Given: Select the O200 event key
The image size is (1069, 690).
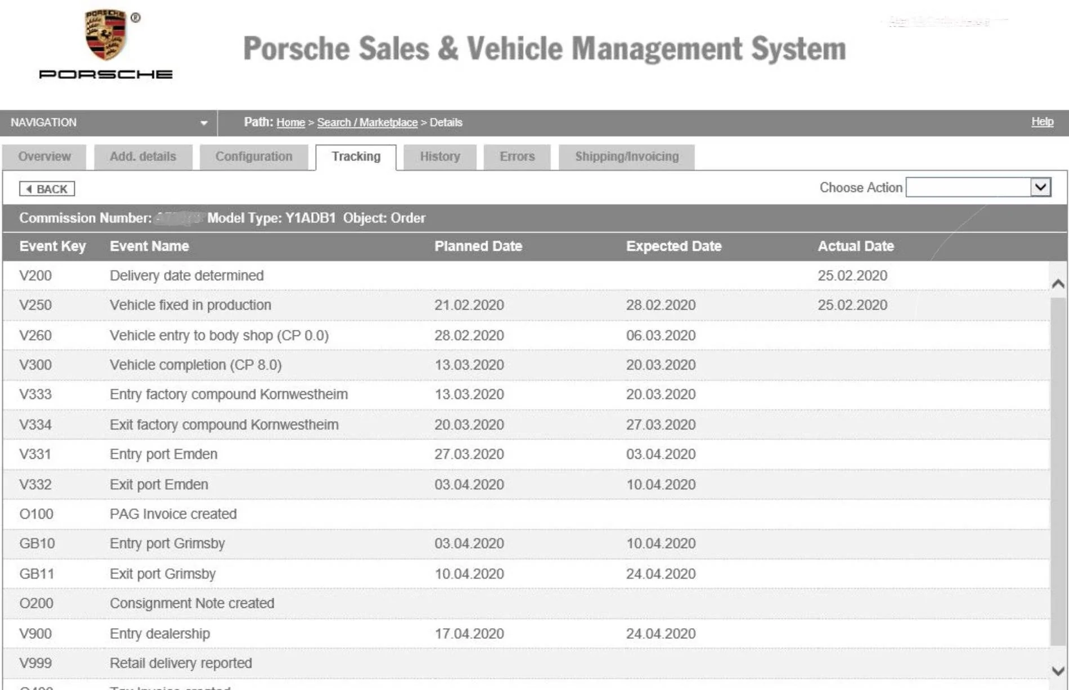Looking at the screenshot, I should click(x=37, y=603).
